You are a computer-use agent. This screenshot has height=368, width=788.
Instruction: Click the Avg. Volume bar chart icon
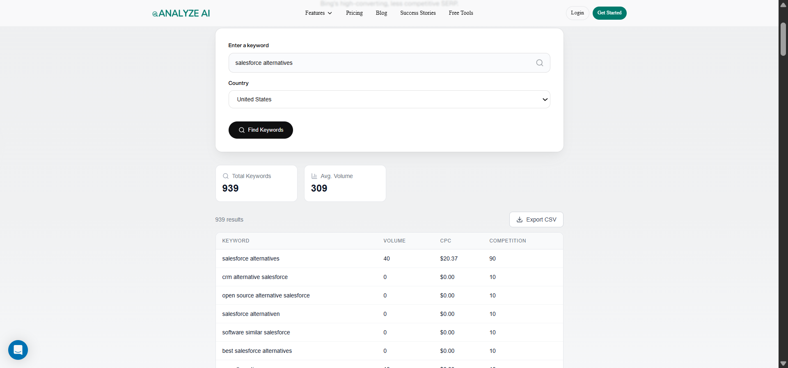(x=314, y=176)
